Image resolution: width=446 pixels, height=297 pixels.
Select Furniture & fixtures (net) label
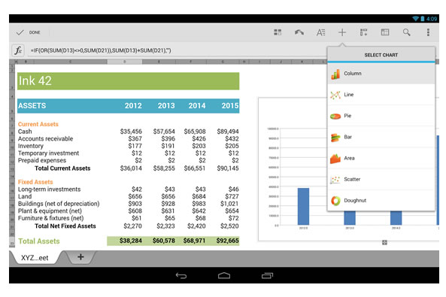pyautogui.click(x=50, y=218)
